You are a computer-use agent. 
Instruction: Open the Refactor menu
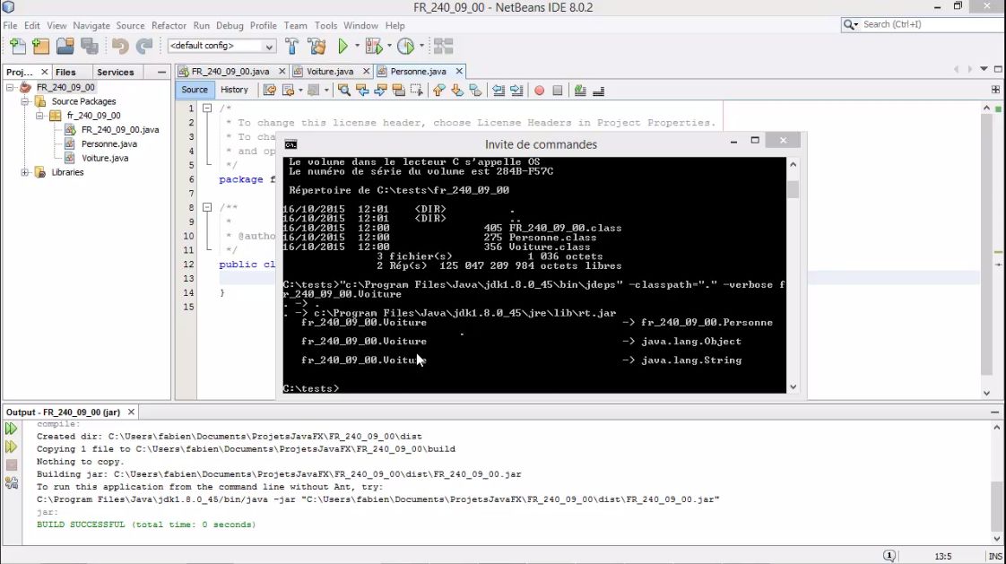(x=169, y=26)
